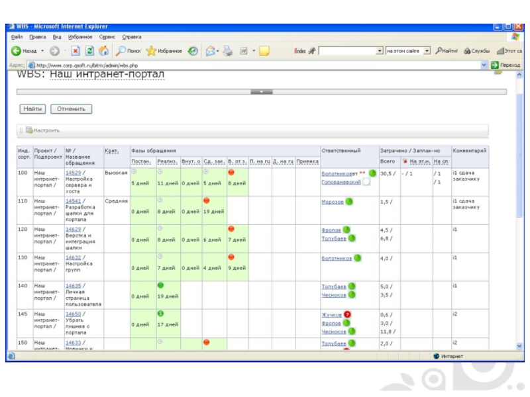
Task: Open the 'на этом сайте' dropdown
Action: point(427,50)
